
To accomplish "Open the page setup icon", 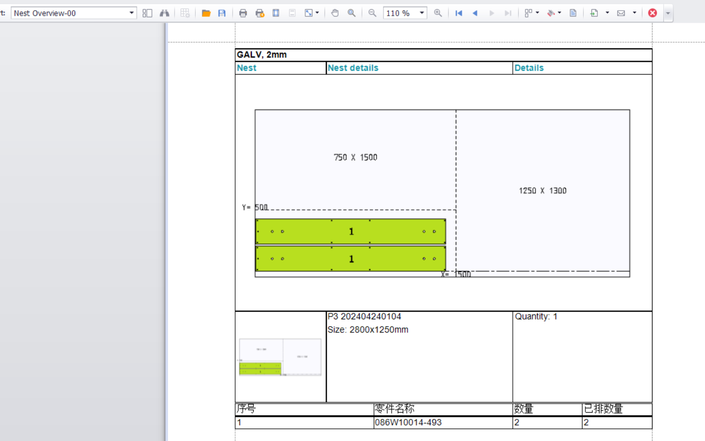I will point(276,13).
